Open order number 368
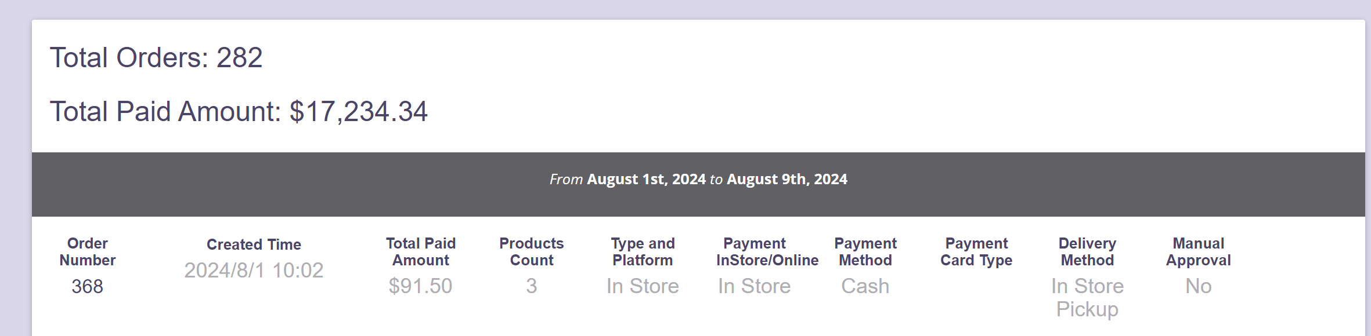The height and width of the screenshot is (336, 1371). point(87,286)
